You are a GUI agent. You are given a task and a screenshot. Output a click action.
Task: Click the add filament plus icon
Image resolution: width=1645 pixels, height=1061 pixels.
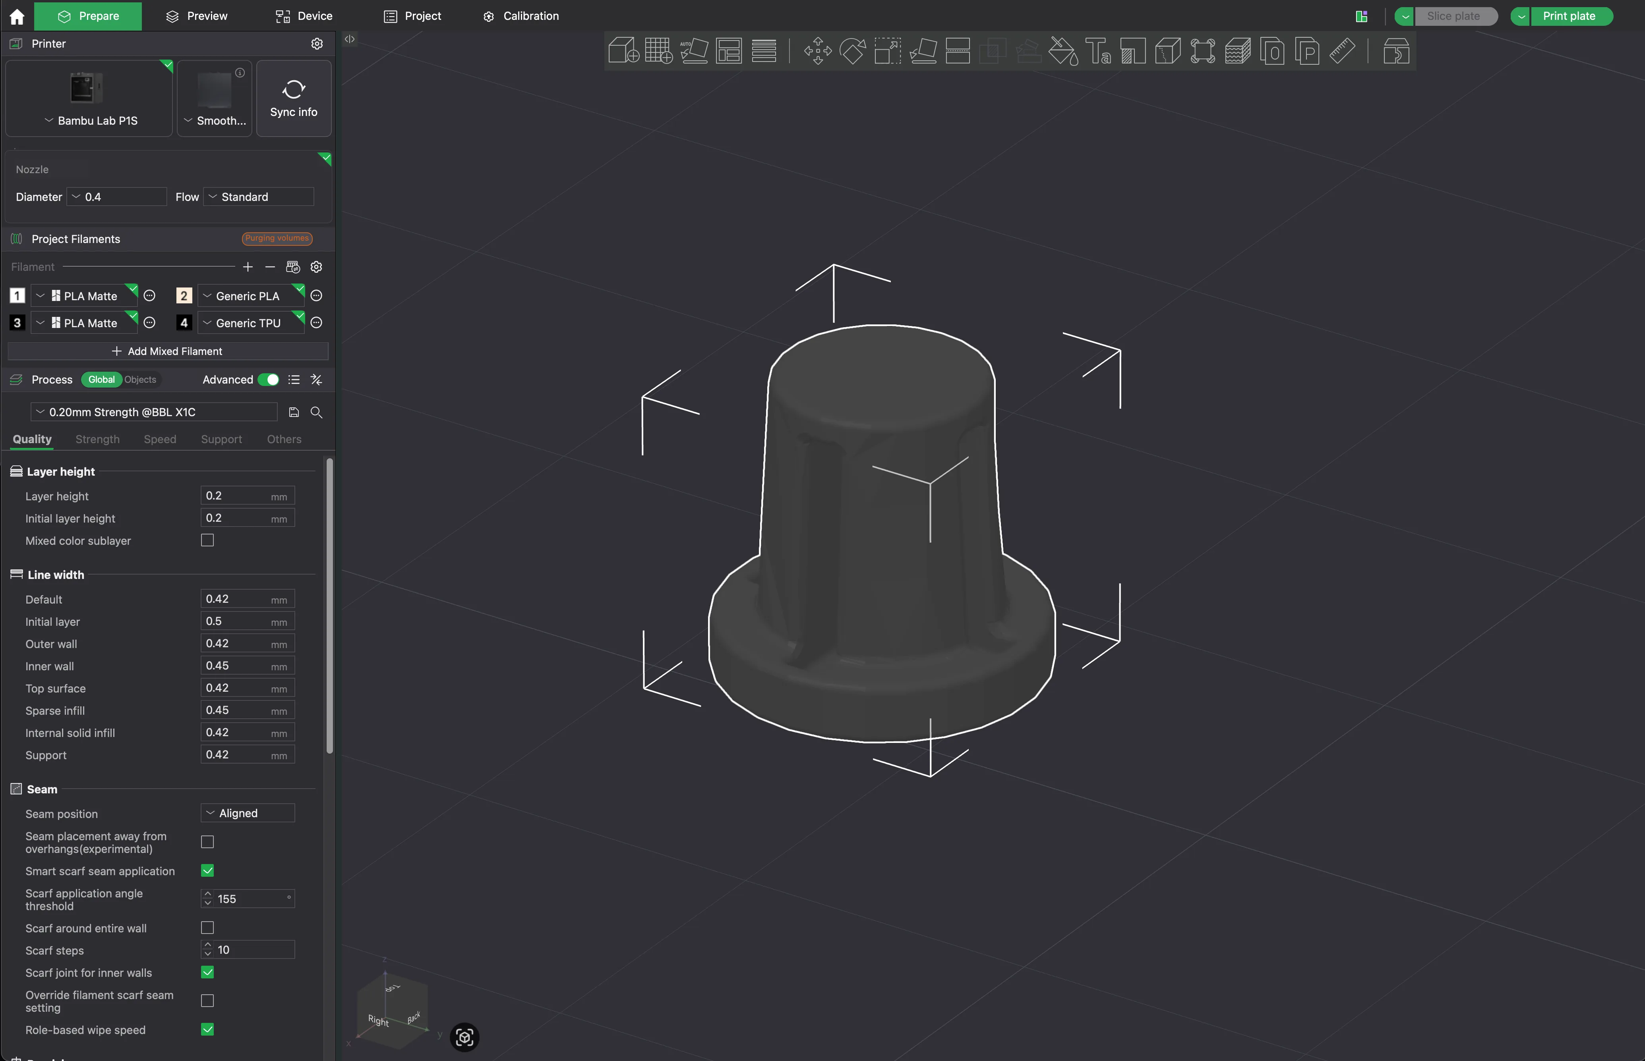[248, 266]
